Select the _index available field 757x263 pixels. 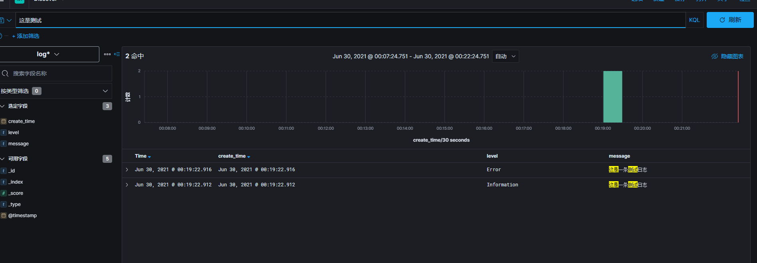click(16, 182)
